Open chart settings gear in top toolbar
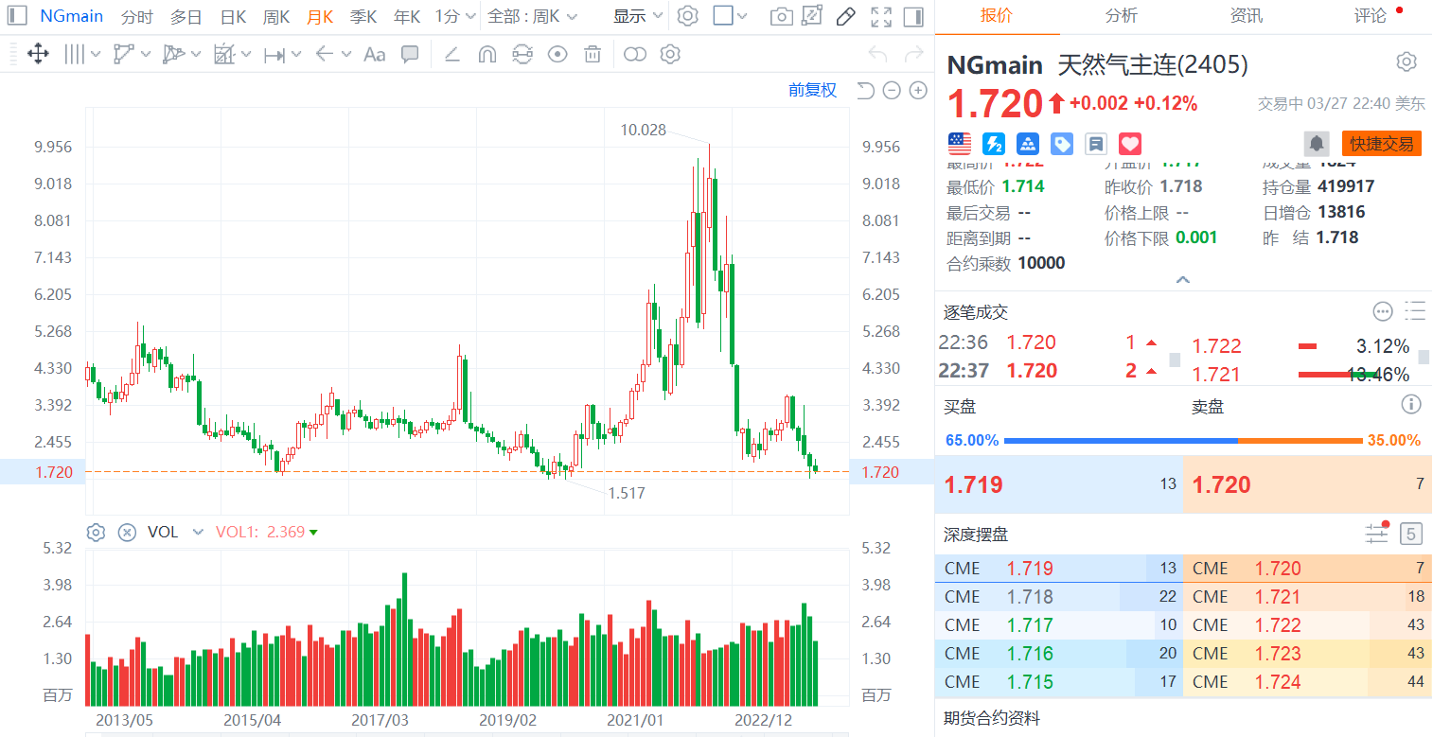 tap(688, 16)
